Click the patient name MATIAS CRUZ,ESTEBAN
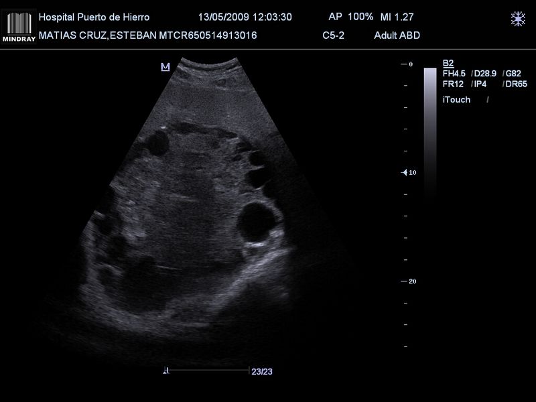Viewport: 536px width, 402px height. 97,36
